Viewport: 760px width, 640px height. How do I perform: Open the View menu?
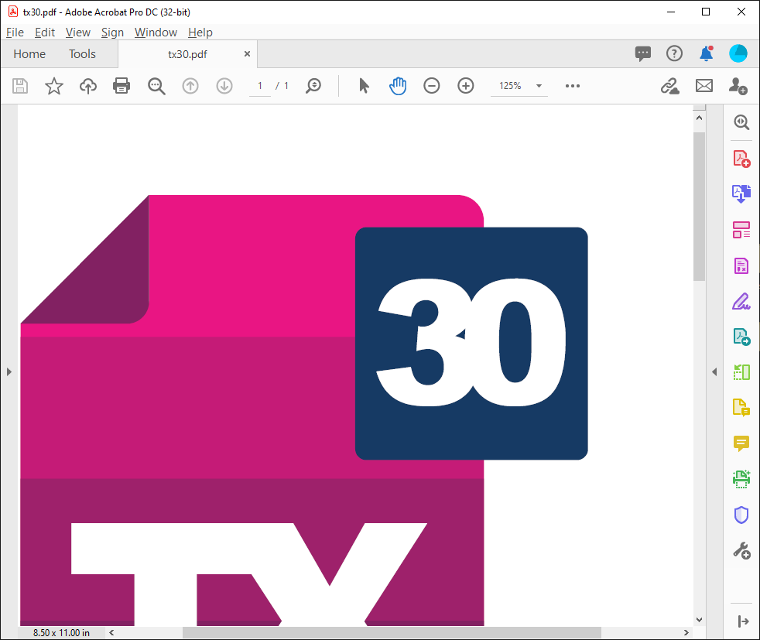(x=78, y=33)
